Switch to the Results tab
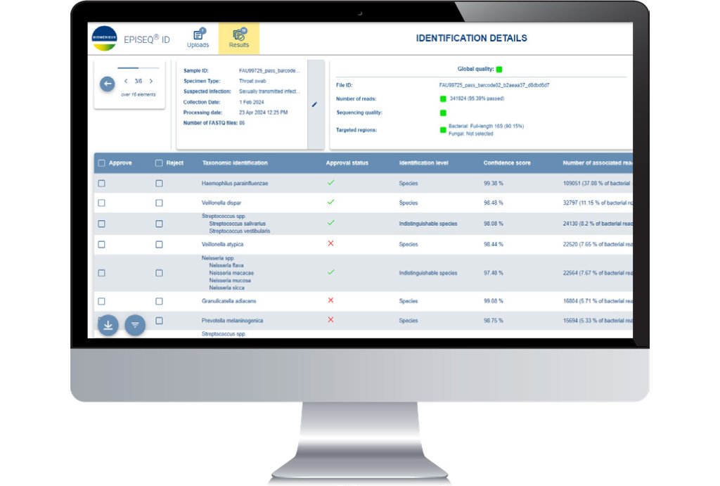Screen dimensions: 720x486 click(239, 38)
